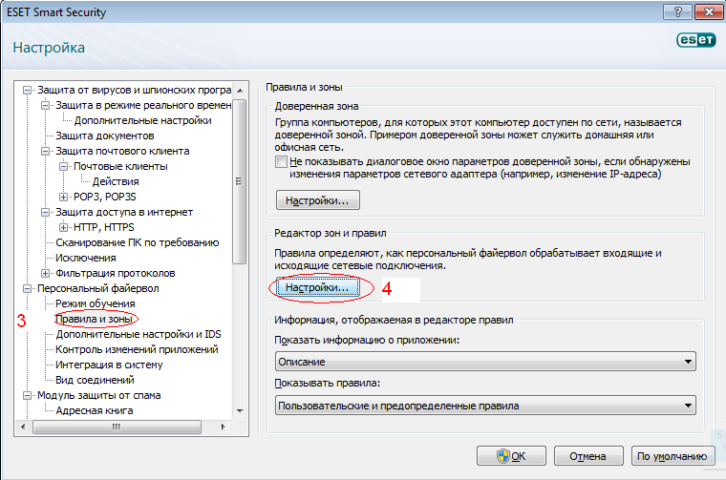
Task: Collapse the 'Защита доступа в интернет' node
Action: click(x=46, y=212)
